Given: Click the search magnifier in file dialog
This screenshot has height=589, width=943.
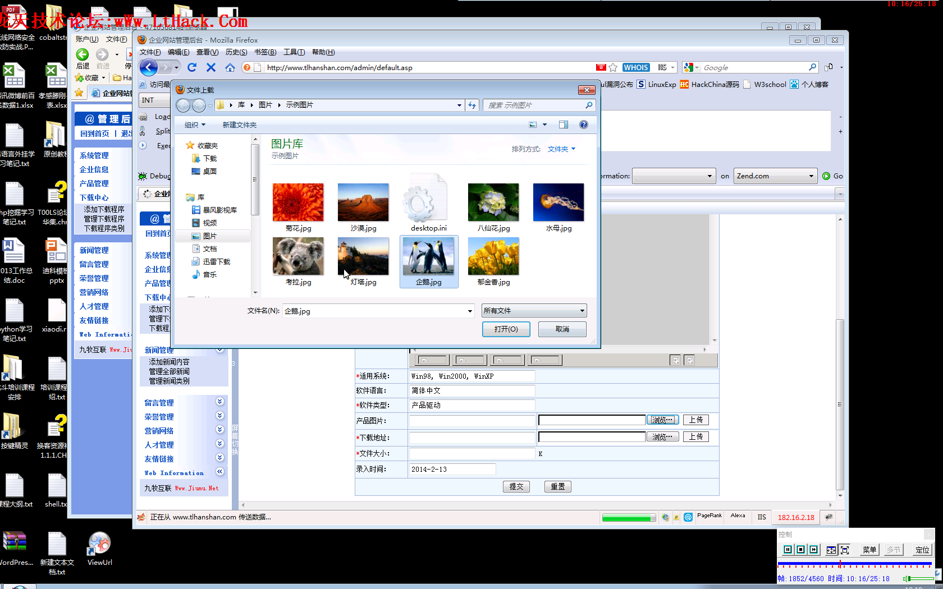Looking at the screenshot, I should (x=589, y=105).
